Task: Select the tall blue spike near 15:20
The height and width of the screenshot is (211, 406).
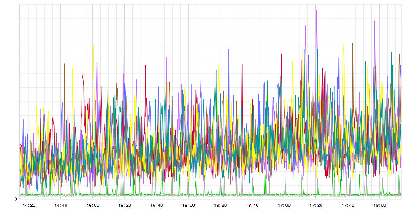Action: (x=123, y=29)
